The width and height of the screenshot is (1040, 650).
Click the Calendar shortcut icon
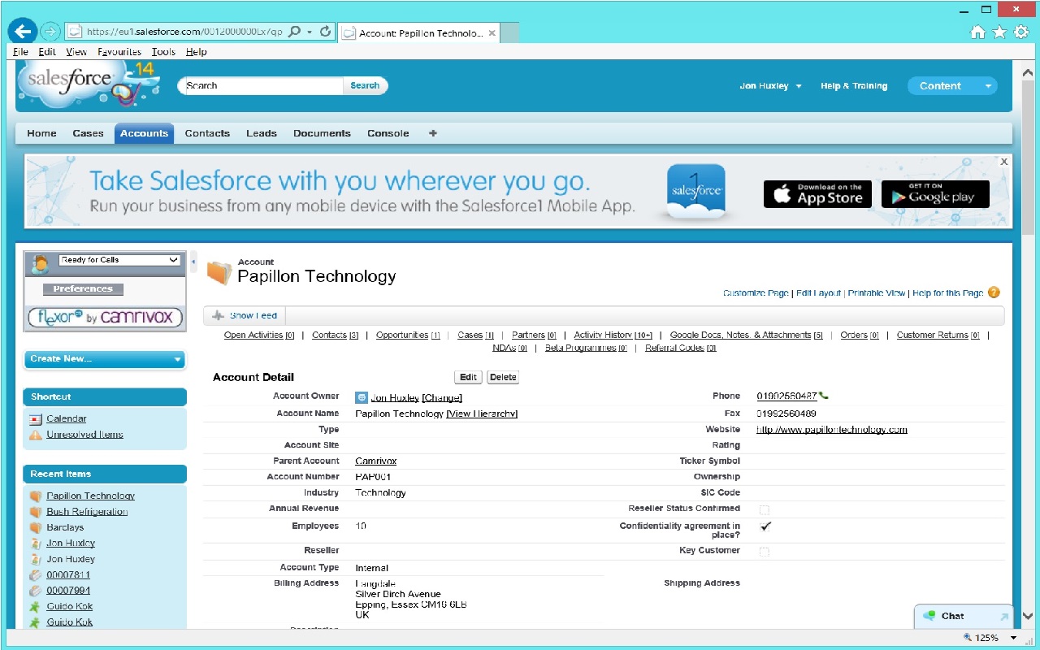[x=35, y=419]
